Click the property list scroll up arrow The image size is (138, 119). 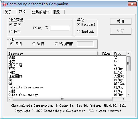pos(129,54)
